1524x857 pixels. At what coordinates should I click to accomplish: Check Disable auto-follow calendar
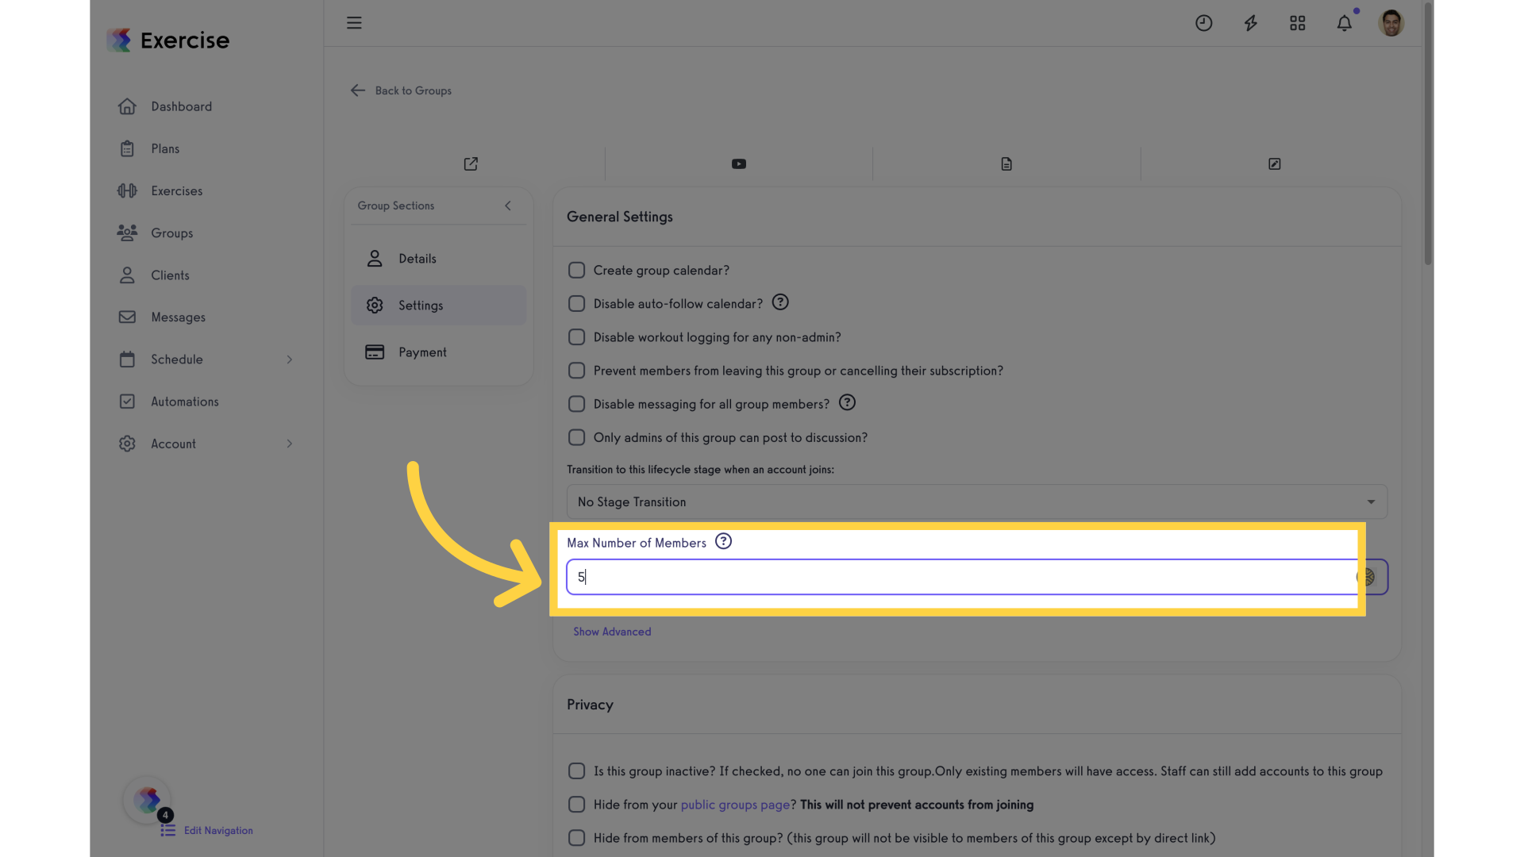(x=577, y=304)
